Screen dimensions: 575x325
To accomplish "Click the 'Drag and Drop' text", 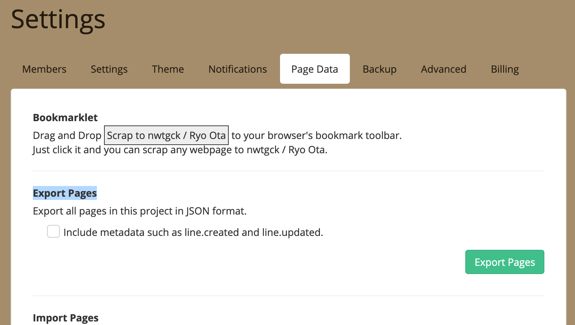I will pos(67,135).
